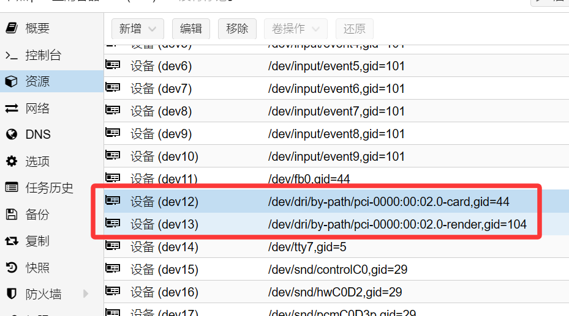Click the Backup floppy disk icon
The height and width of the screenshot is (316, 569).
[x=11, y=215]
